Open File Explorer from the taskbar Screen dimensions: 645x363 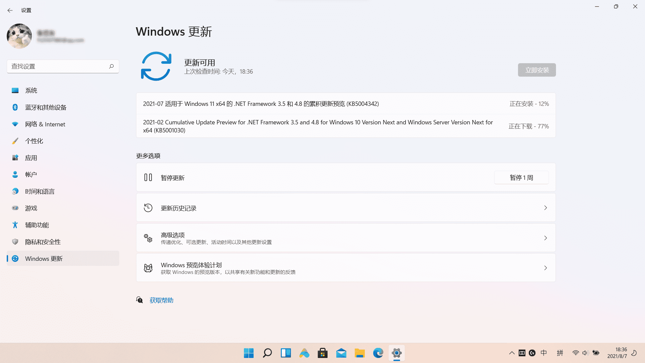click(360, 353)
